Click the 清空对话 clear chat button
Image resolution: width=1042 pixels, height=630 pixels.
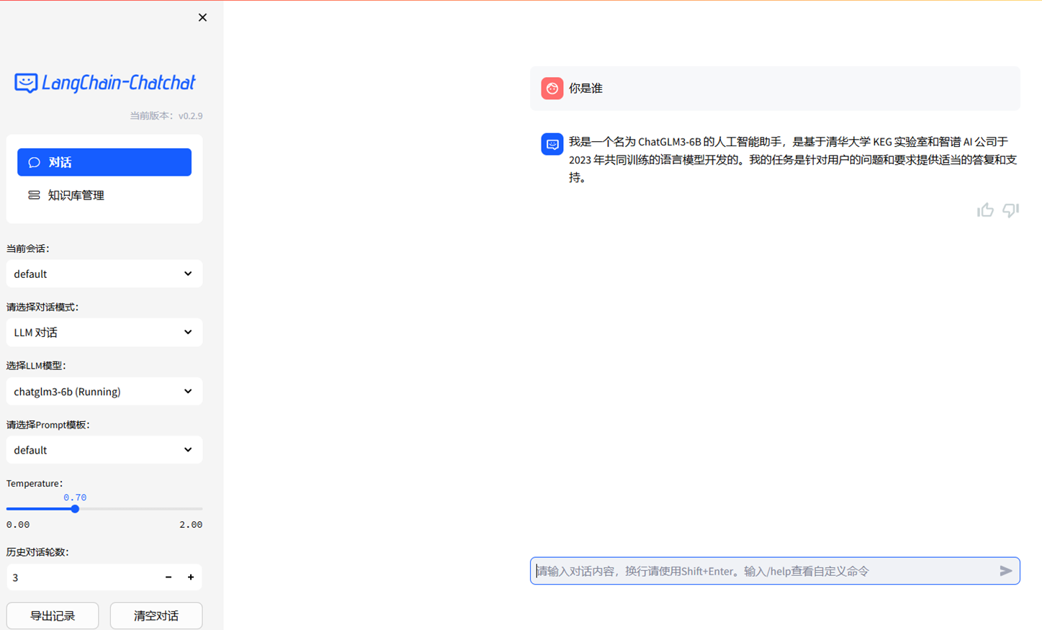click(156, 616)
